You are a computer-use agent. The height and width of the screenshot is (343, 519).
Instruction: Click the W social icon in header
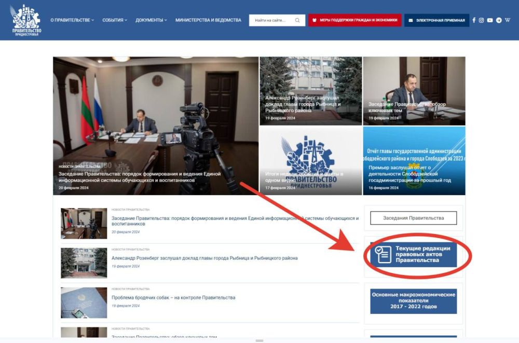508,20
